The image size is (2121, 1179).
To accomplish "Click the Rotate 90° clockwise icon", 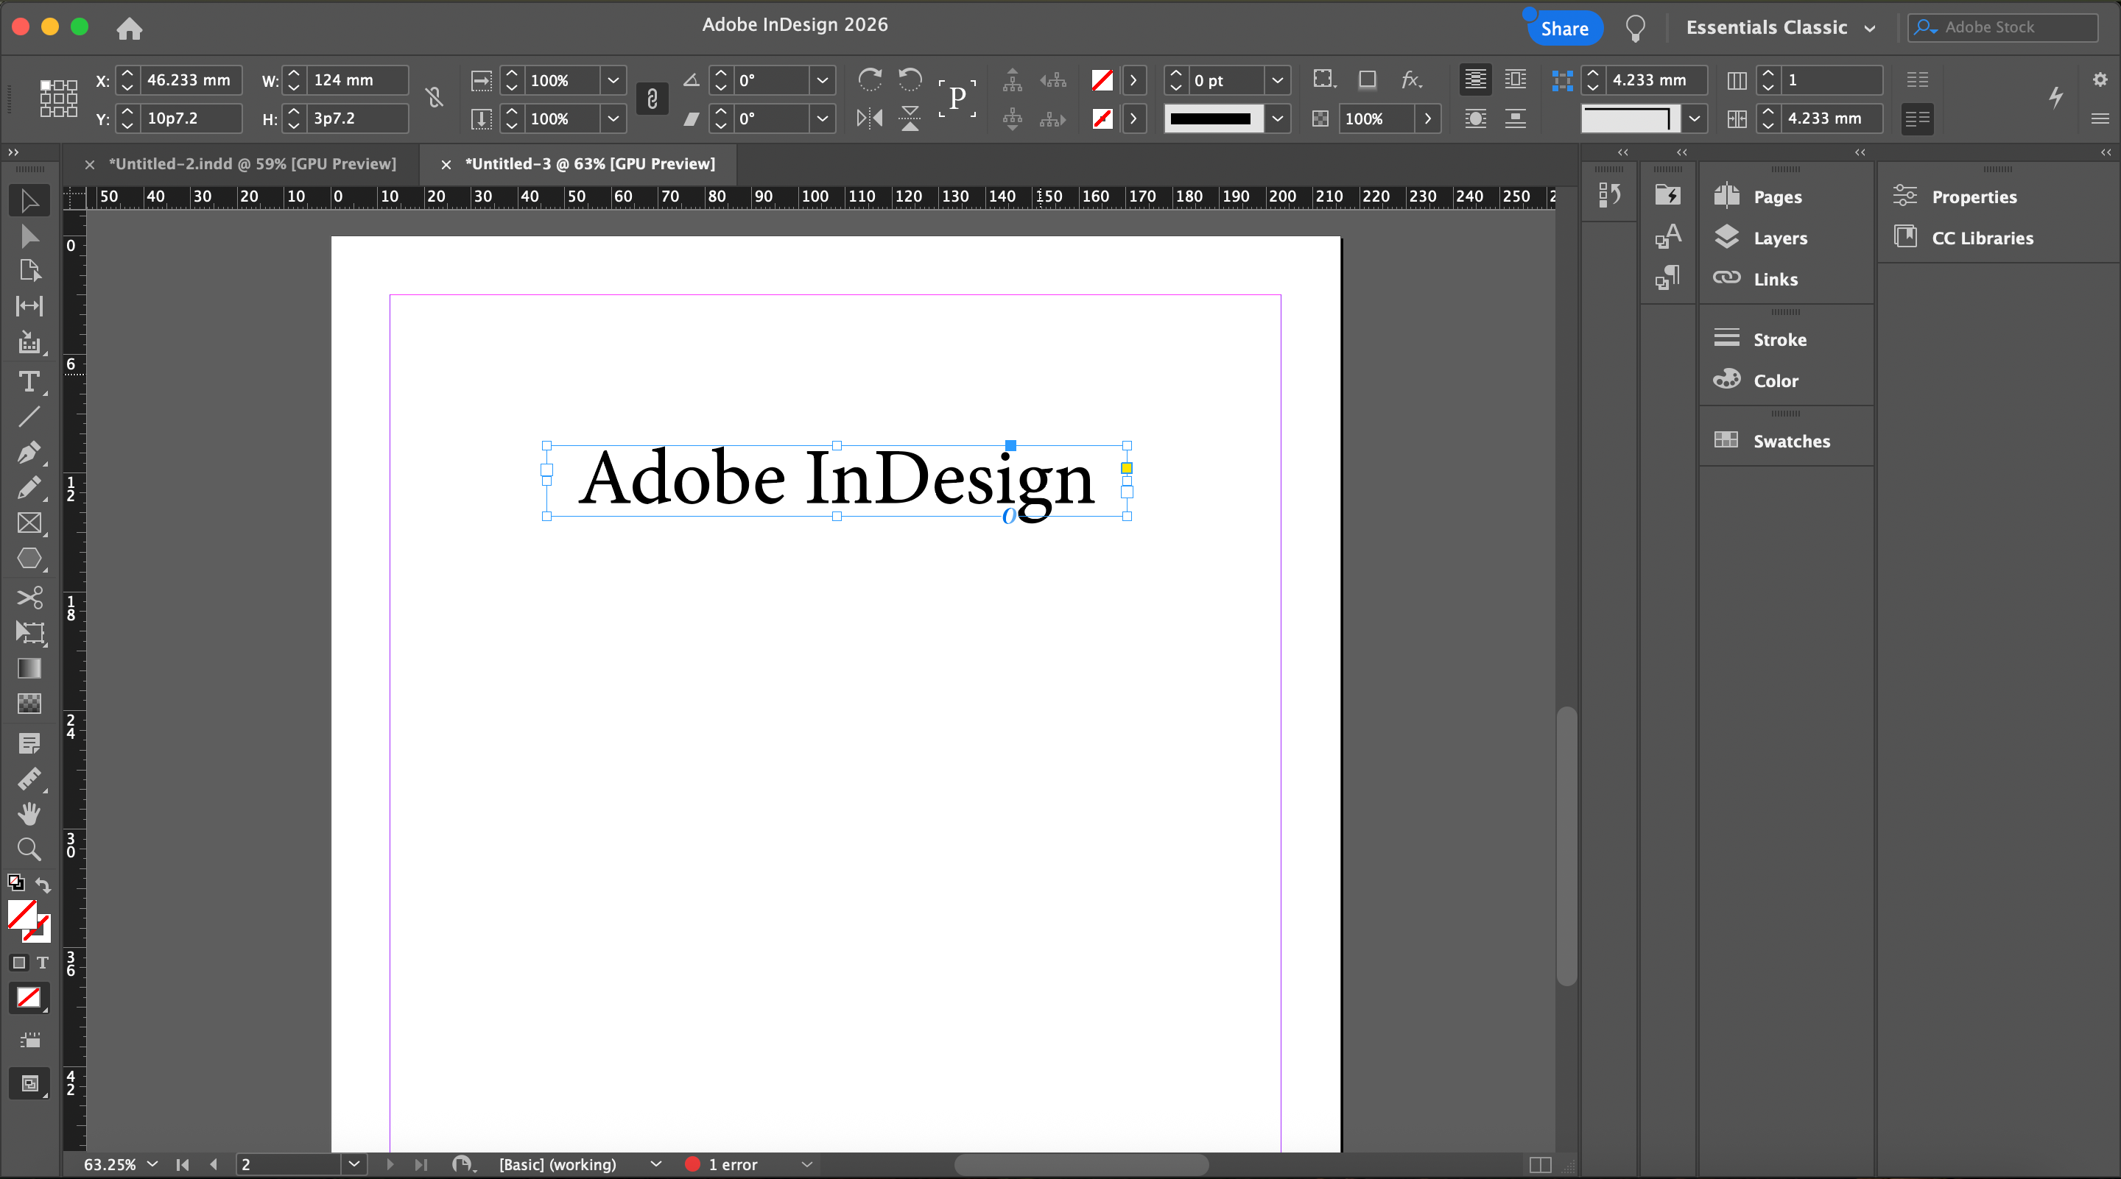I will tap(870, 79).
